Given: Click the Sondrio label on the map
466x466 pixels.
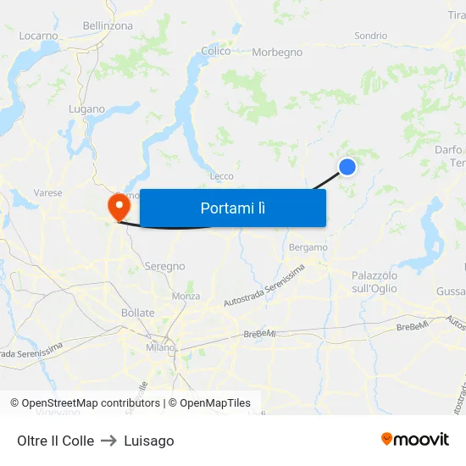Looking at the screenshot, I should point(370,36).
